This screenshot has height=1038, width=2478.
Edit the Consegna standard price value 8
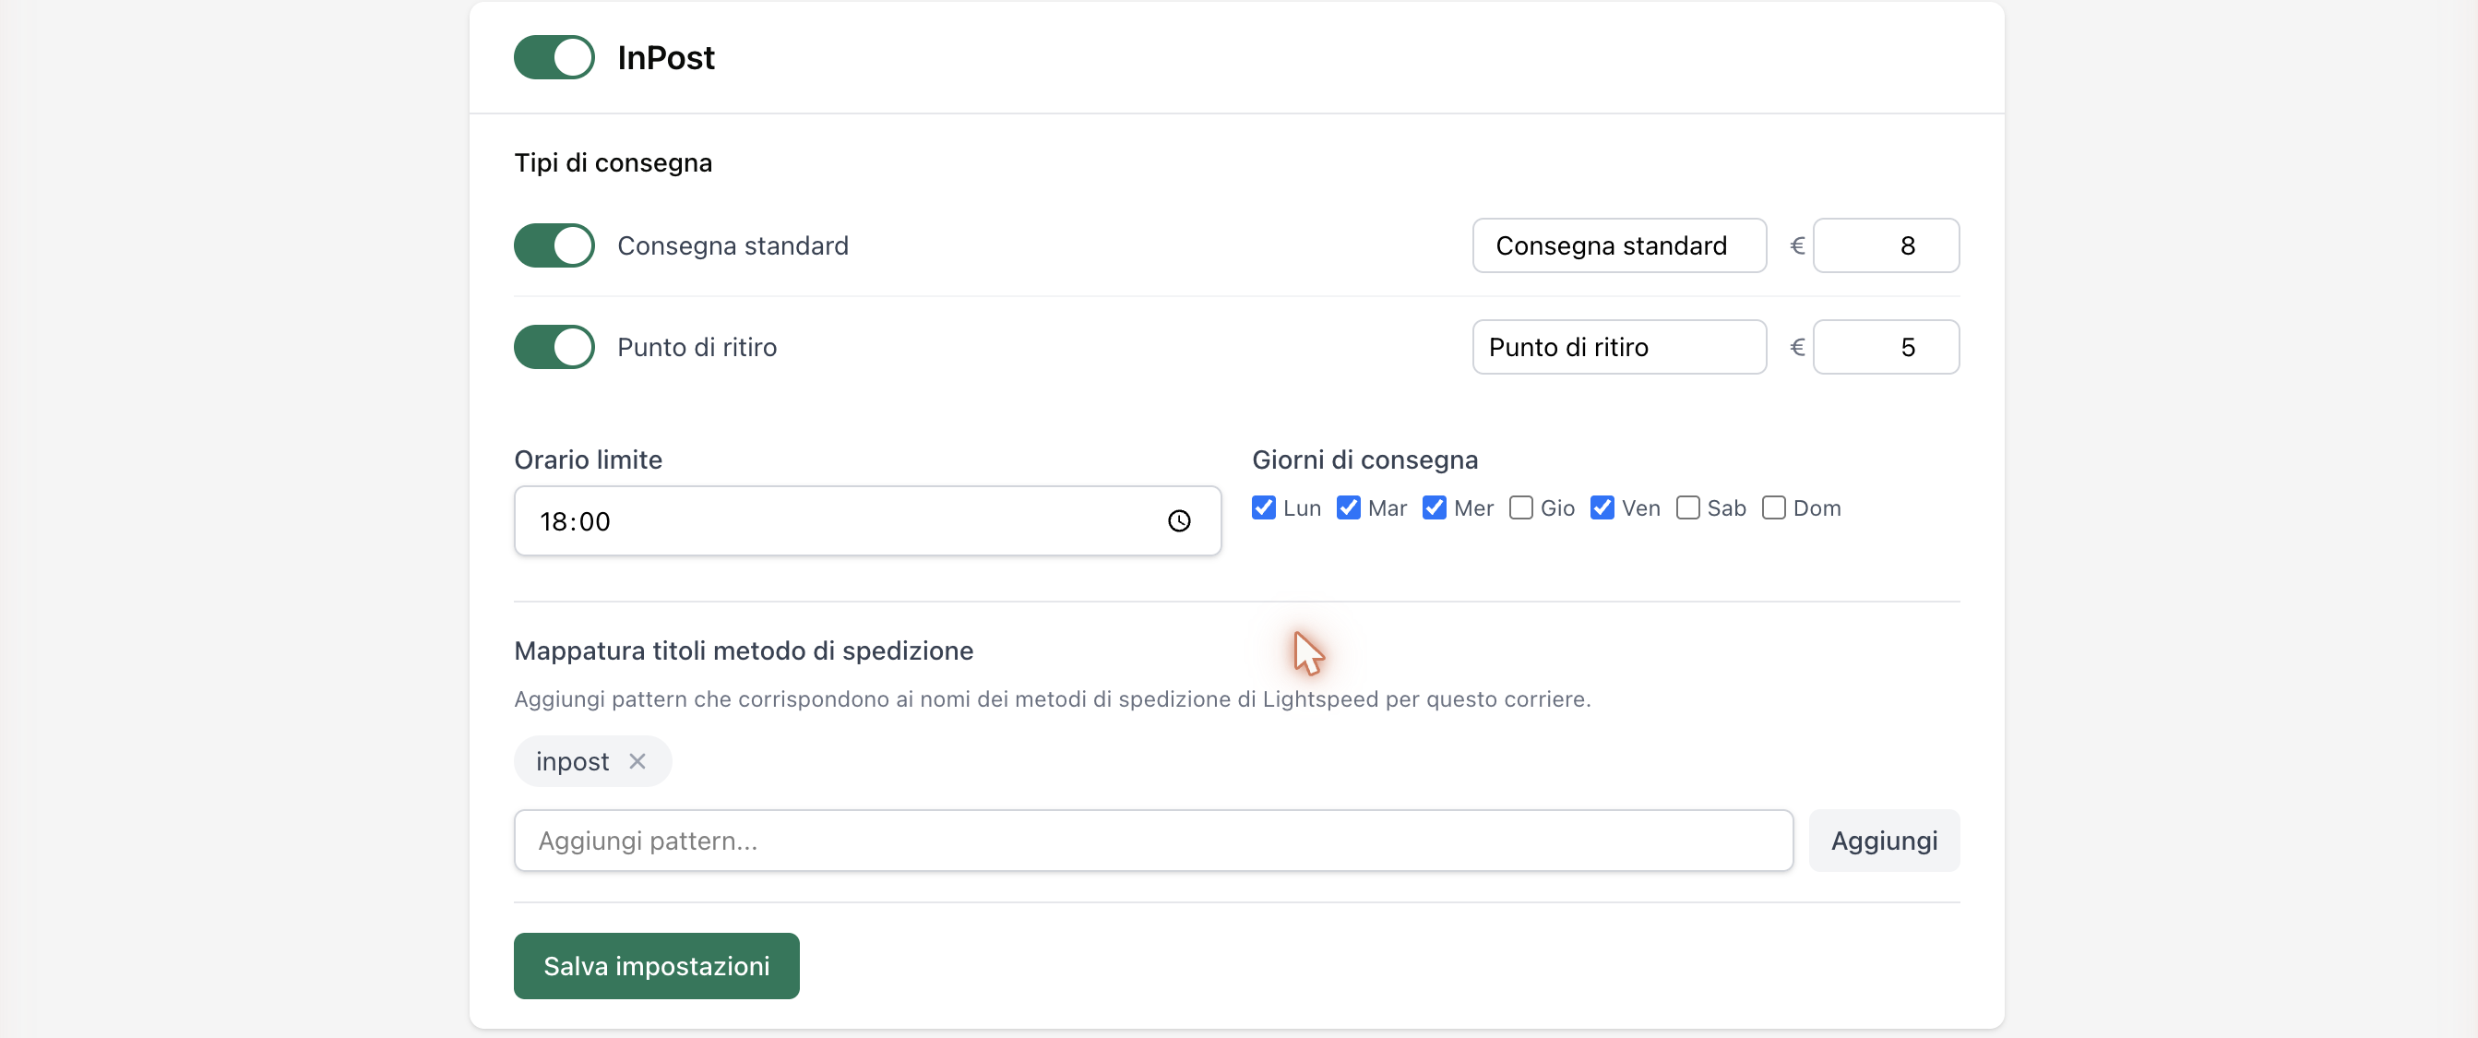click(1886, 245)
